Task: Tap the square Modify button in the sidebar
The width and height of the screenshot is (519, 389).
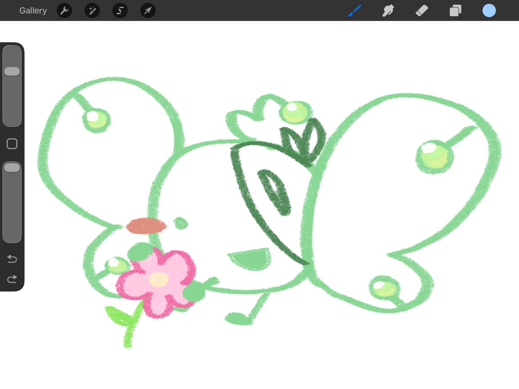Action: pyautogui.click(x=12, y=144)
